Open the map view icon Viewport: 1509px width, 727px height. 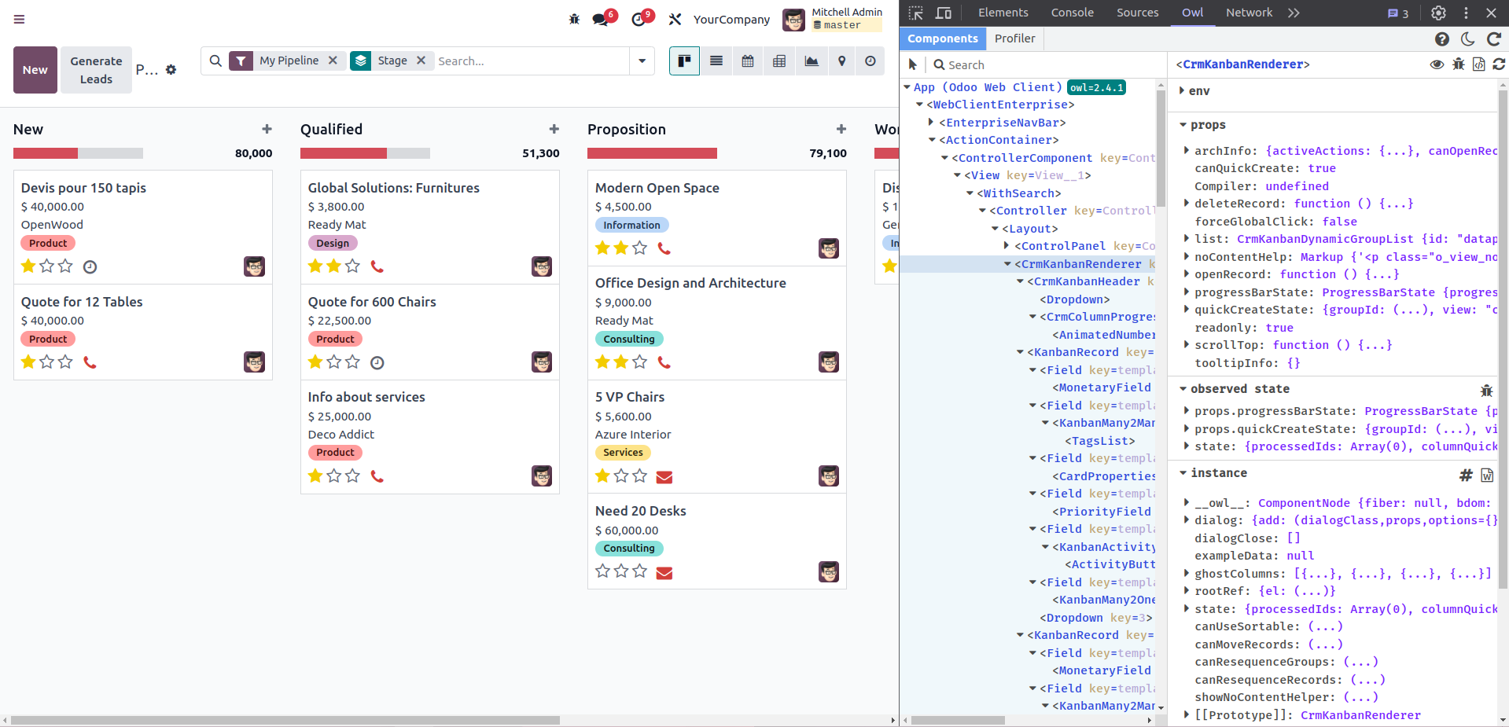click(x=841, y=61)
